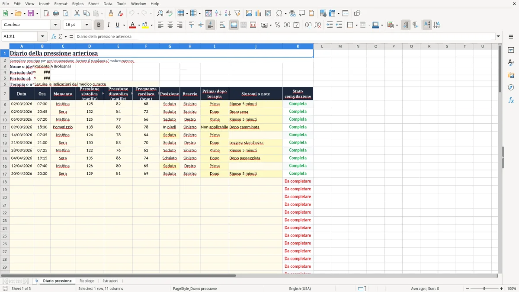Toggle Underline formatting

click(x=117, y=25)
